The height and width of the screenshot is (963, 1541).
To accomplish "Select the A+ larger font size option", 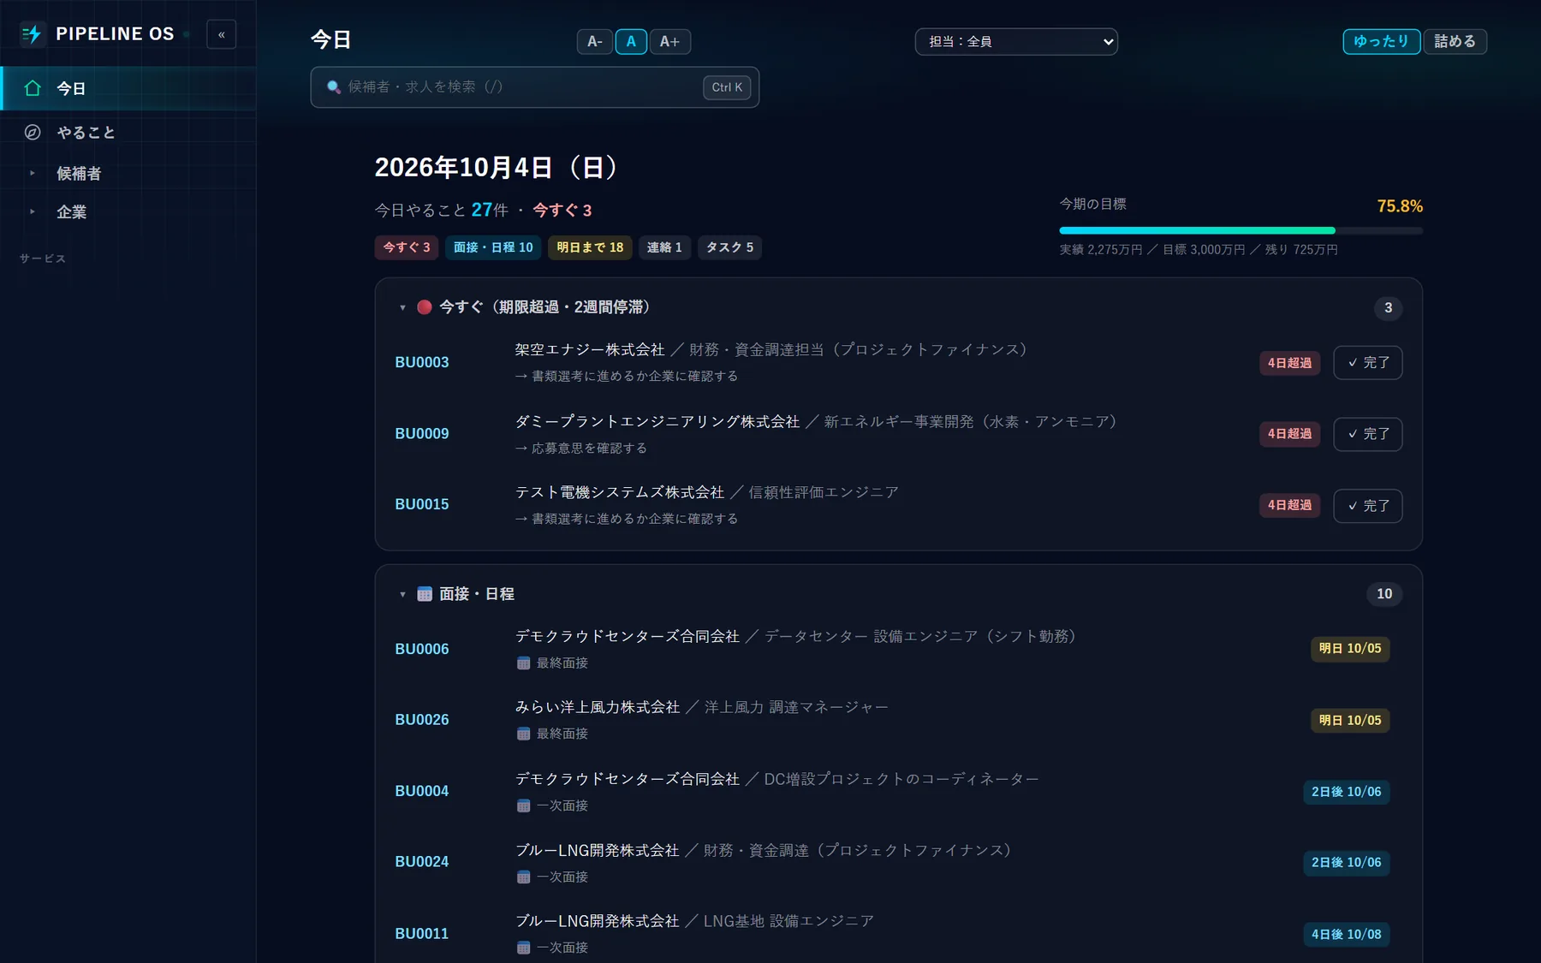I will pyautogui.click(x=669, y=41).
